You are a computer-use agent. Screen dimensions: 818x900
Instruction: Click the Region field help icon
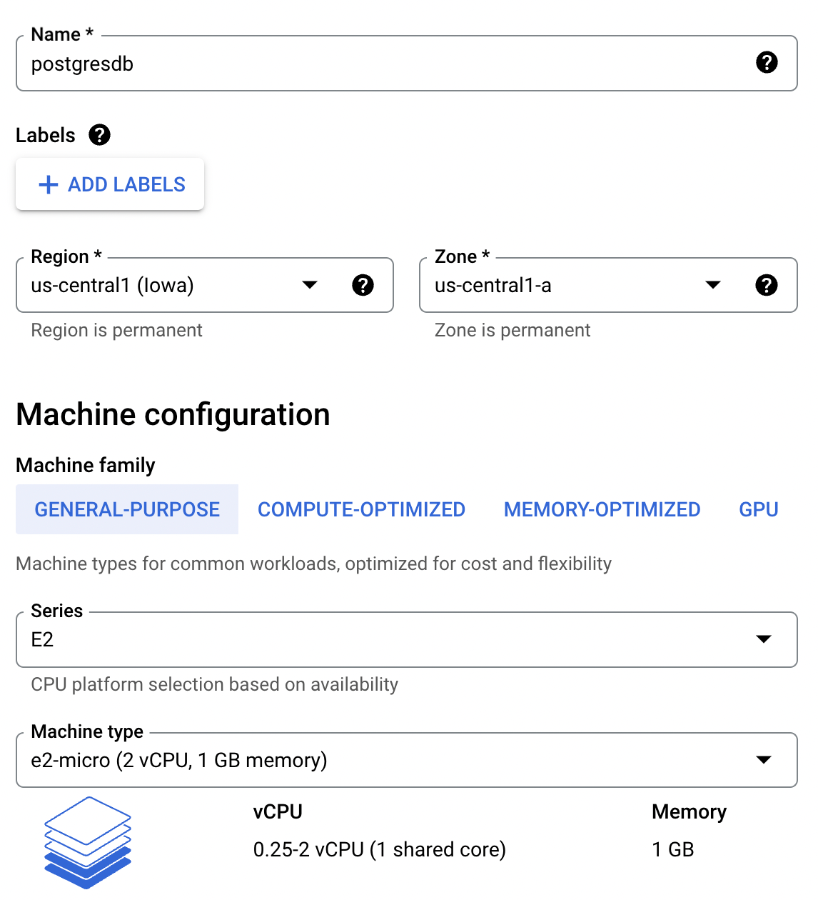click(363, 285)
